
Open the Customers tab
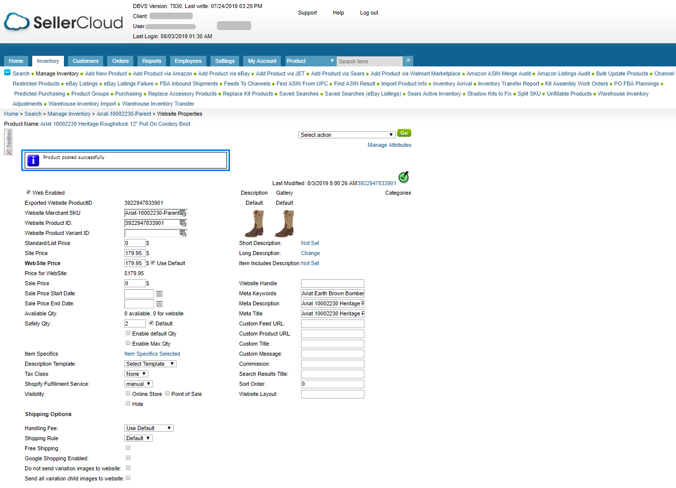[86, 61]
